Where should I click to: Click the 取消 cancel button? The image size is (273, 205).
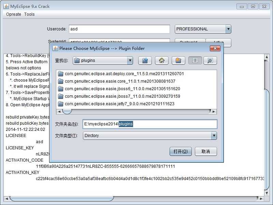coord(206,151)
